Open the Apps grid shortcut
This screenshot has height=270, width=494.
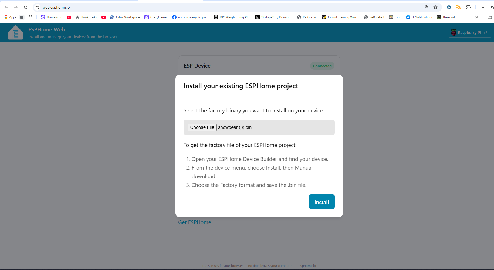pyautogui.click(x=10, y=17)
